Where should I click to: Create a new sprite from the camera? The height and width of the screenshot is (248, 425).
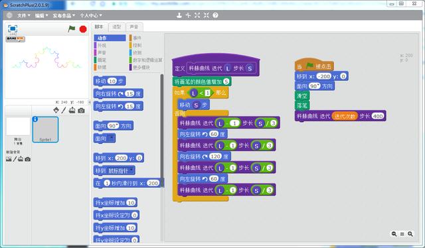(x=81, y=111)
